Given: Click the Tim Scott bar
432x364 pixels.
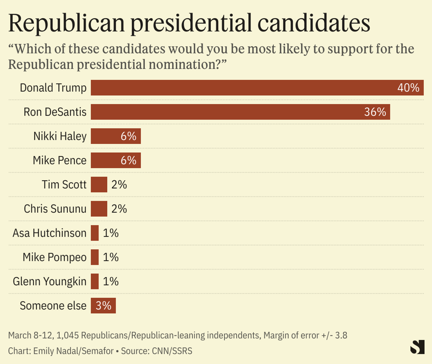Looking at the screenshot, I should (99, 185).
